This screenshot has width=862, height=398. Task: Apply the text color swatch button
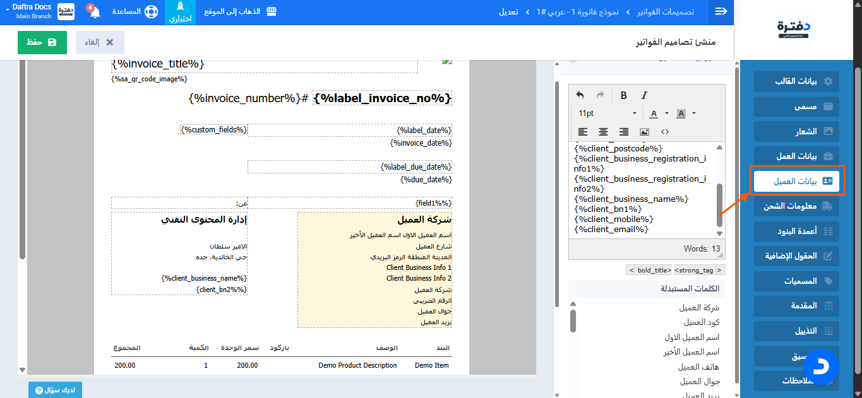tap(654, 114)
